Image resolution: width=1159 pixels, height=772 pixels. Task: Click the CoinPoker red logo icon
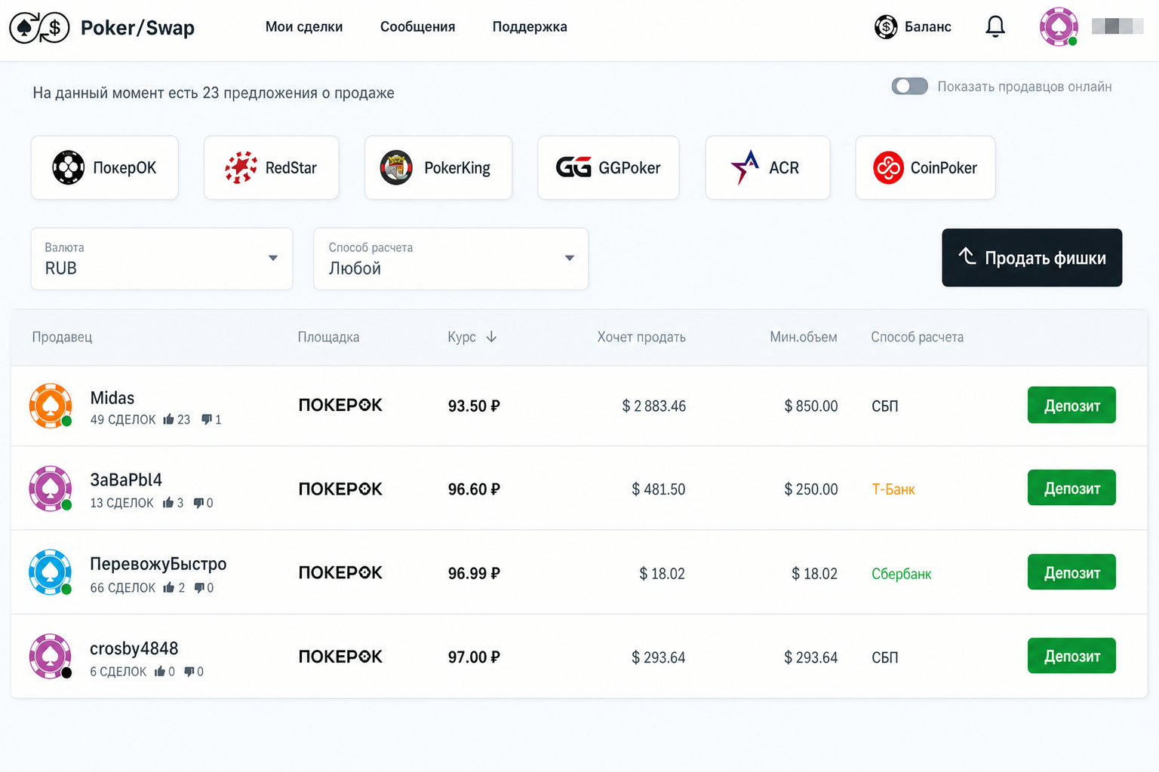coord(888,167)
